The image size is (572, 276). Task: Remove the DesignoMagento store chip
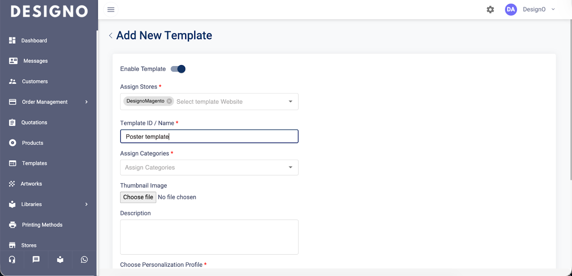(x=169, y=101)
